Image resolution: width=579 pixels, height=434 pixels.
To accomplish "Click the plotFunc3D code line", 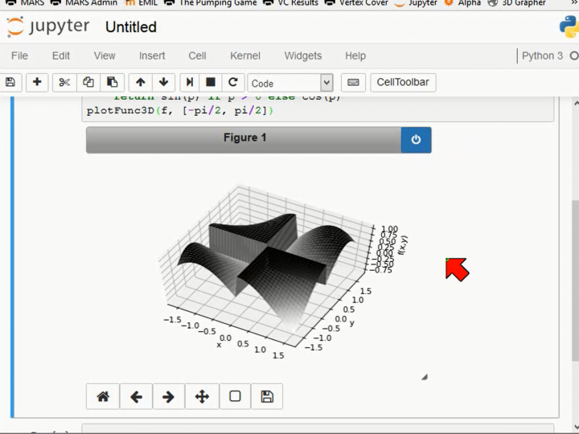I will pyautogui.click(x=180, y=110).
